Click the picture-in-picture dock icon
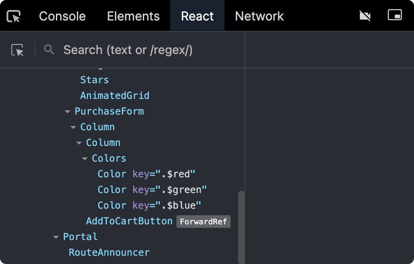 (394, 15)
